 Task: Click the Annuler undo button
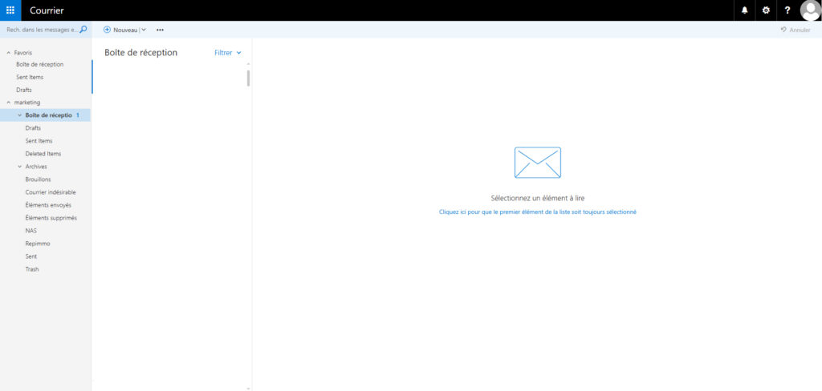tap(795, 30)
